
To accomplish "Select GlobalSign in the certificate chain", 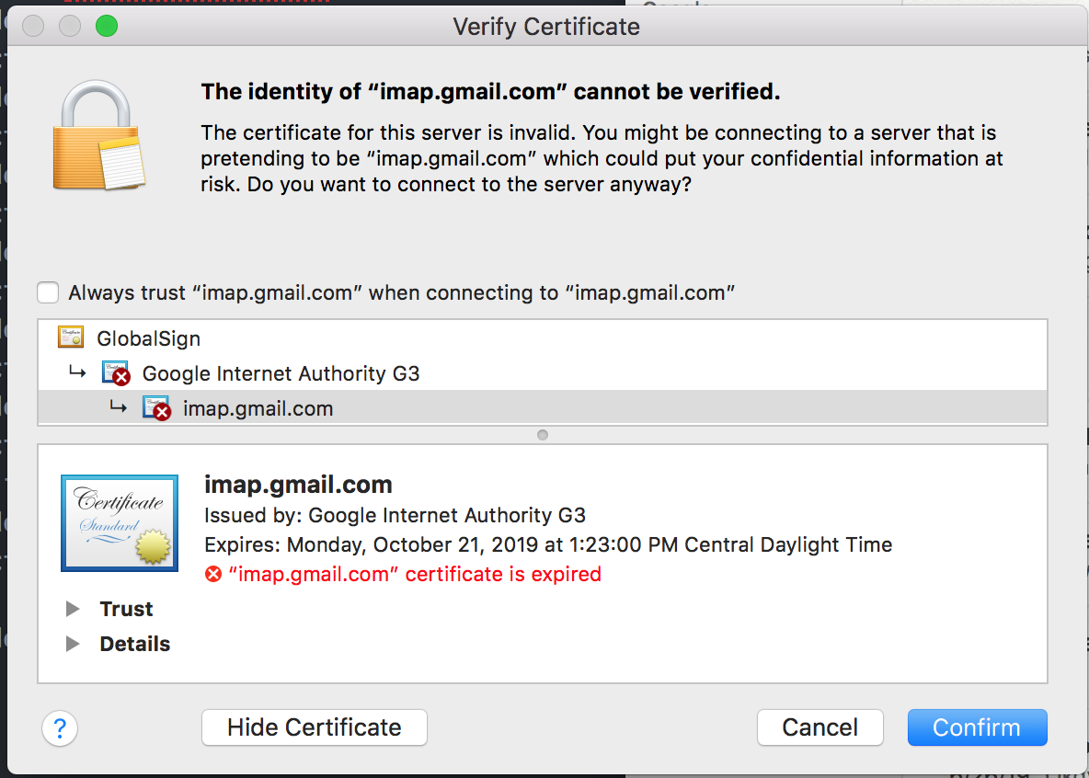I will click(543, 338).
